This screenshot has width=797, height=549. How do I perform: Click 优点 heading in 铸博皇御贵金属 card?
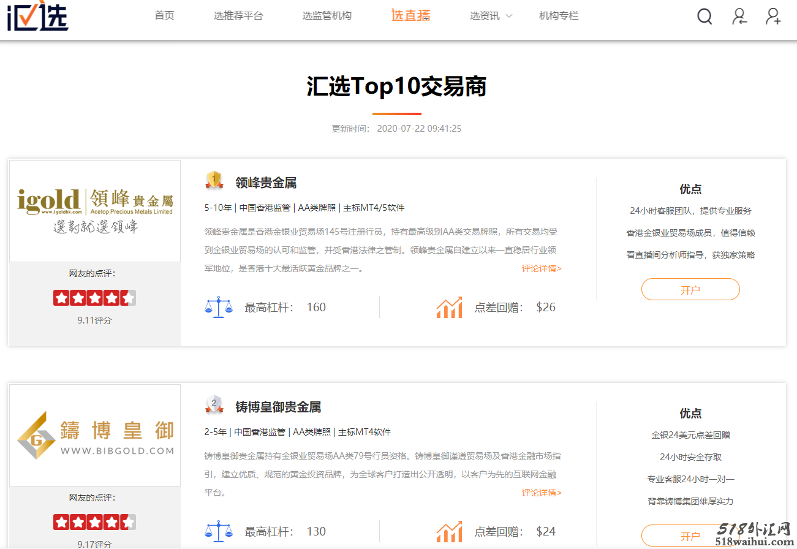tap(690, 413)
